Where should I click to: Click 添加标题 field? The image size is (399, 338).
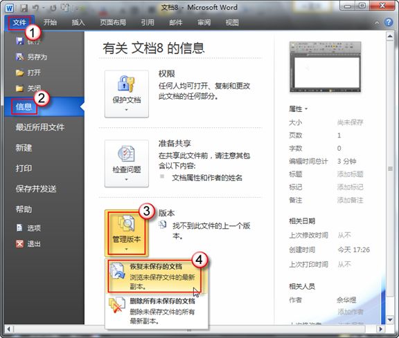pyautogui.click(x=350, y=174)
